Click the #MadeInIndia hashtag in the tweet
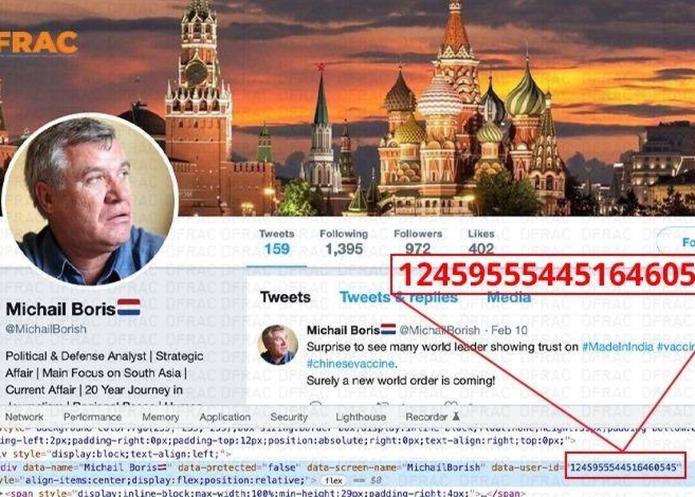Viewport: 695px width, 497px height. coord(618,347)
